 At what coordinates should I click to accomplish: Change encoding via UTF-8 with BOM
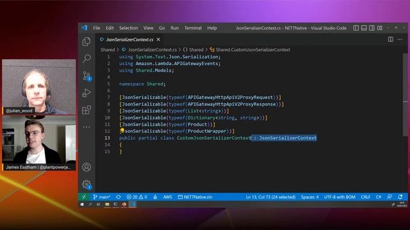click(340, 197)
